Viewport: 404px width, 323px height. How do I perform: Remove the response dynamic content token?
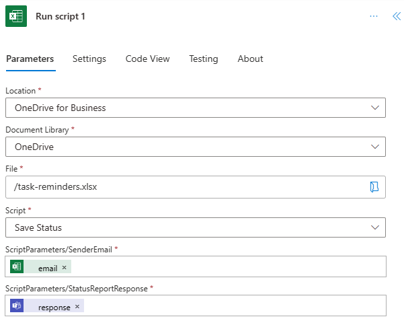tap(77, 306)
